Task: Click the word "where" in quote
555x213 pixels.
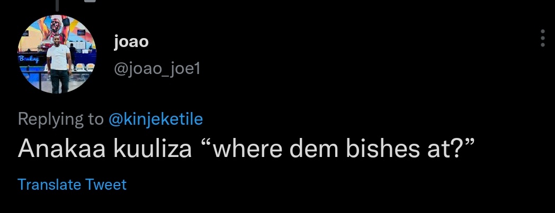Action: pos(243,148)
